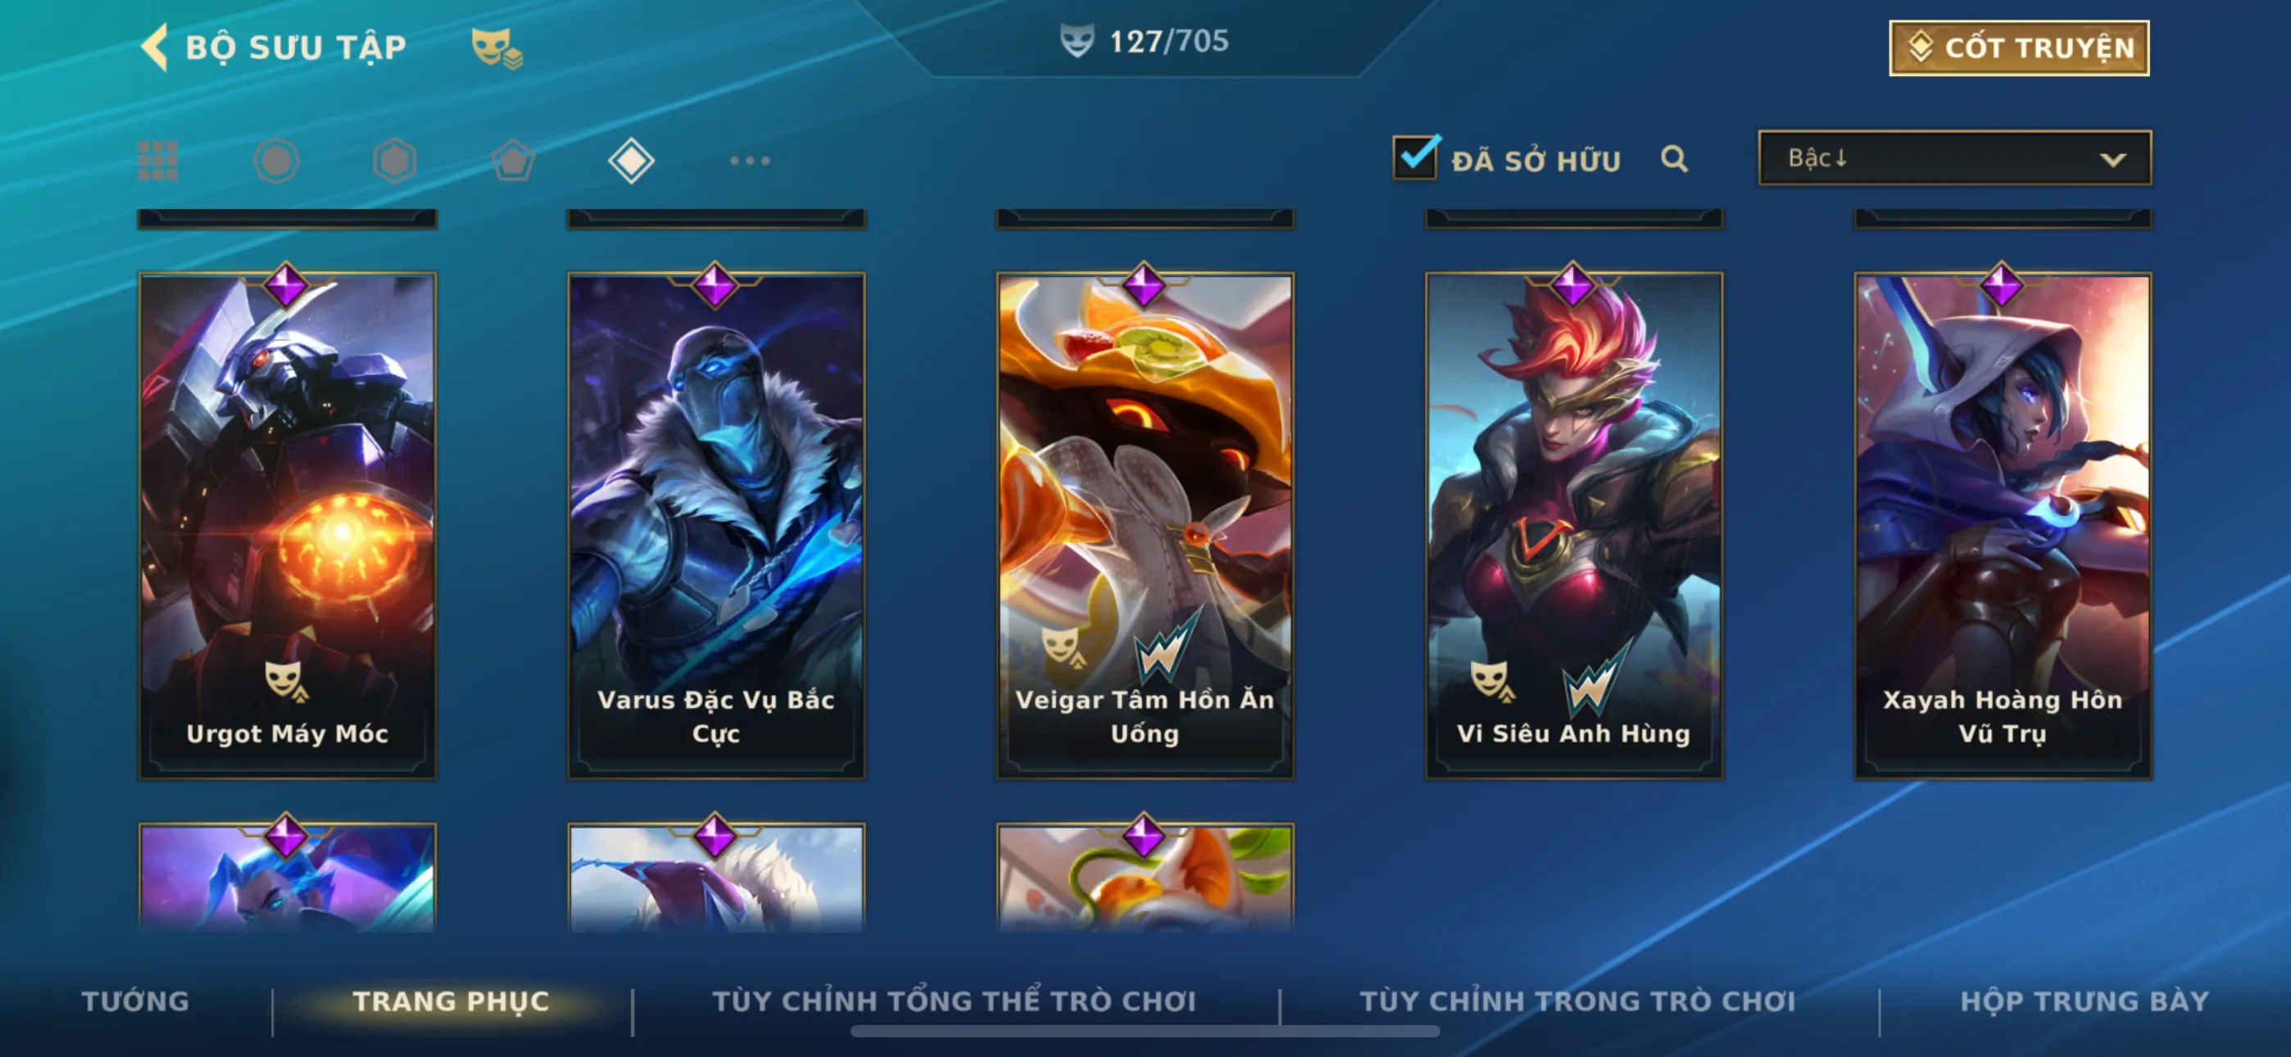Select the grid all-rarities filter icon

(158, 161)
